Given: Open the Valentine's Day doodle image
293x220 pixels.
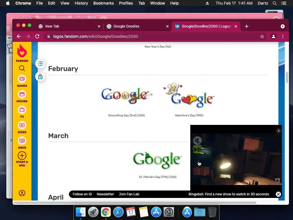Looking at the screenshot, I should (x=189, y=96).
